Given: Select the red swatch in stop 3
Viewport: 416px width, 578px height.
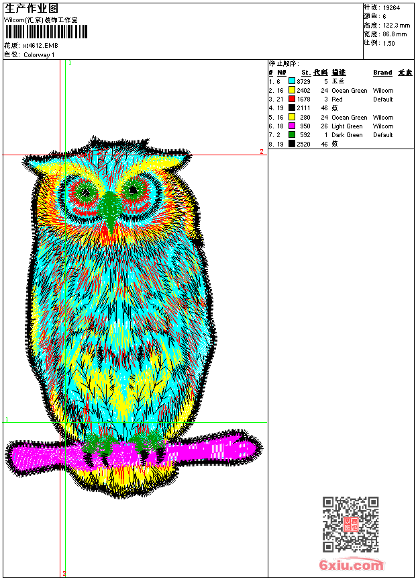Looking at the screenshot, I should 292,99.
